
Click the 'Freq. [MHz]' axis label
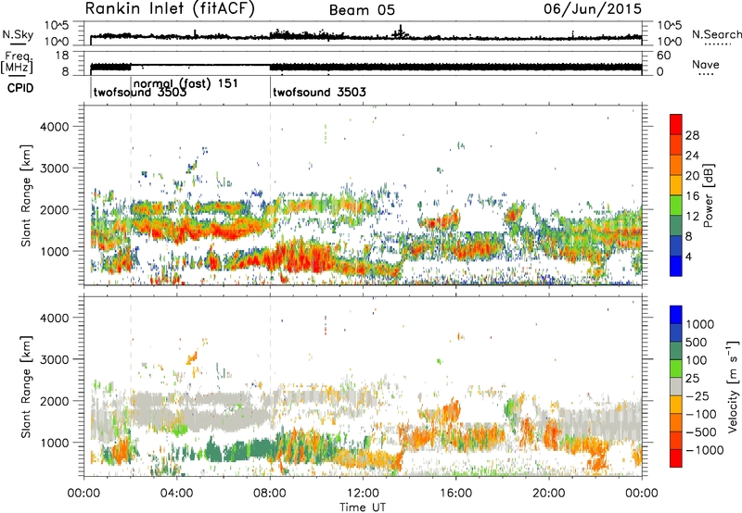18,63
